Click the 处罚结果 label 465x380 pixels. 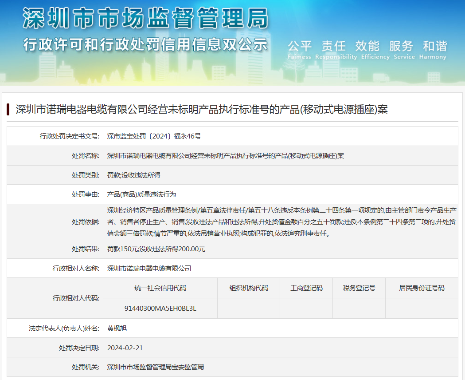pyautogui.click(x=86, y=249)
